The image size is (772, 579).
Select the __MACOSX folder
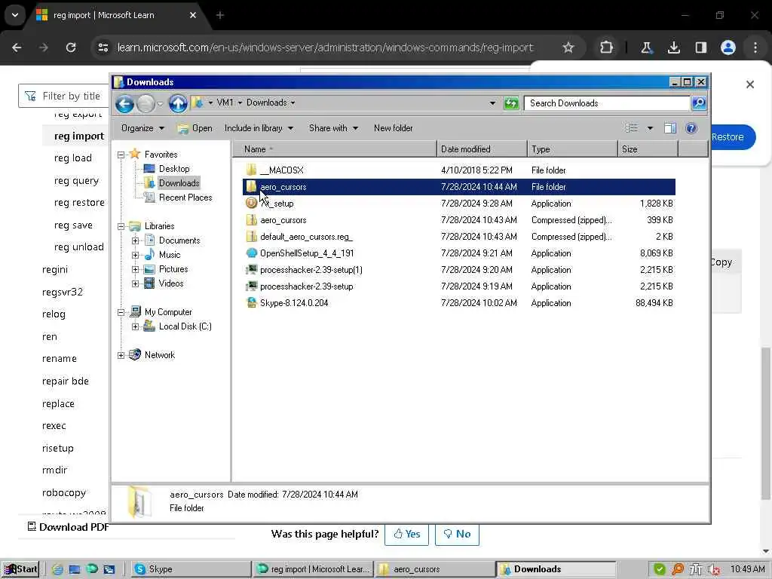pyautogui.click(x=282, y=170)
